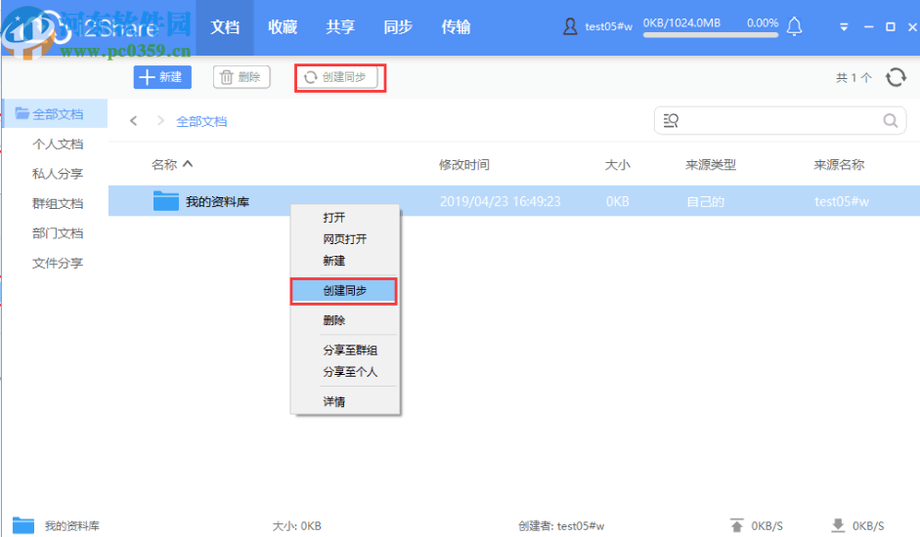Image resolution: width=920 pixels, height=537 pixels.
Task: Switch to the 同步 tab
Action: pyautogui.click(x=398, y=27)
